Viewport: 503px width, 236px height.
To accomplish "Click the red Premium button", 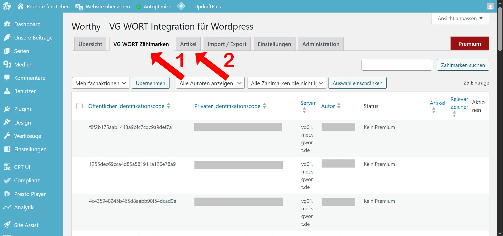I will click(469, 44).
